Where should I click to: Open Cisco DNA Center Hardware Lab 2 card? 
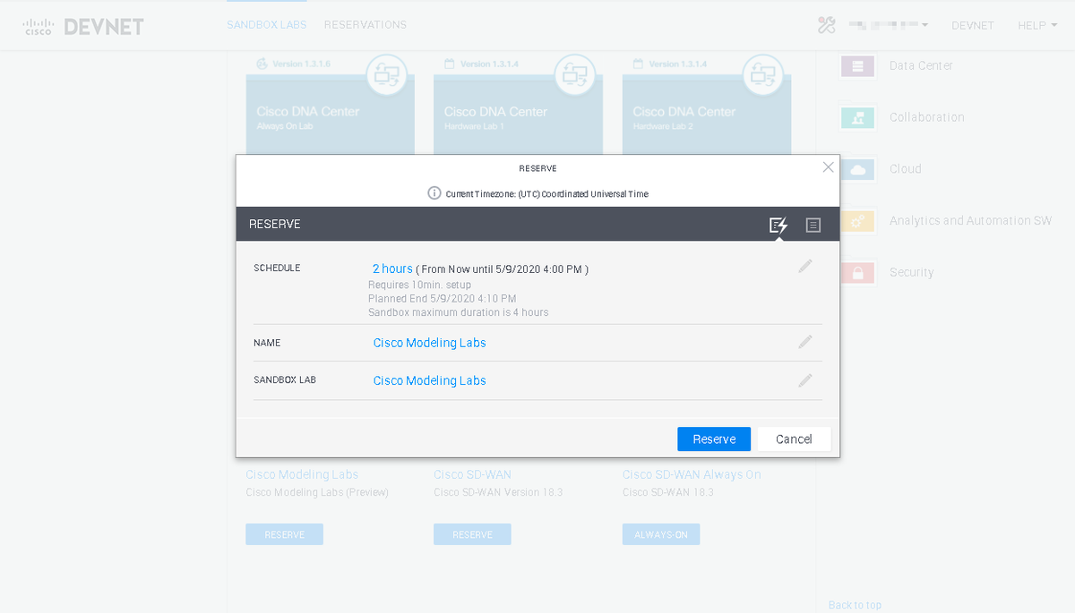coord(707,115)
